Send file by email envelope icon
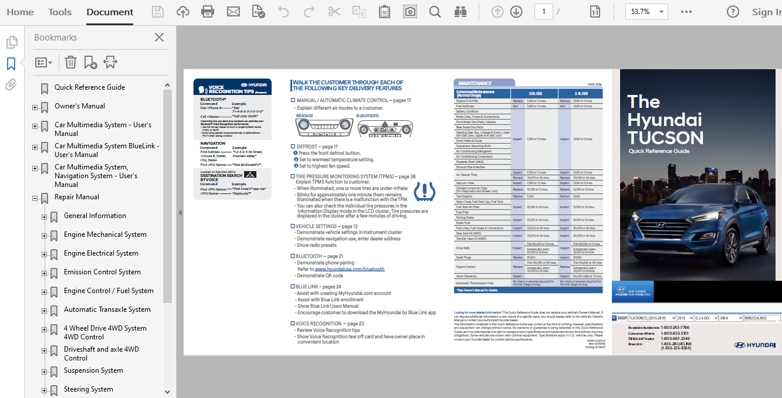Screen dimensions: 782x398 click(x=233, y=12)
